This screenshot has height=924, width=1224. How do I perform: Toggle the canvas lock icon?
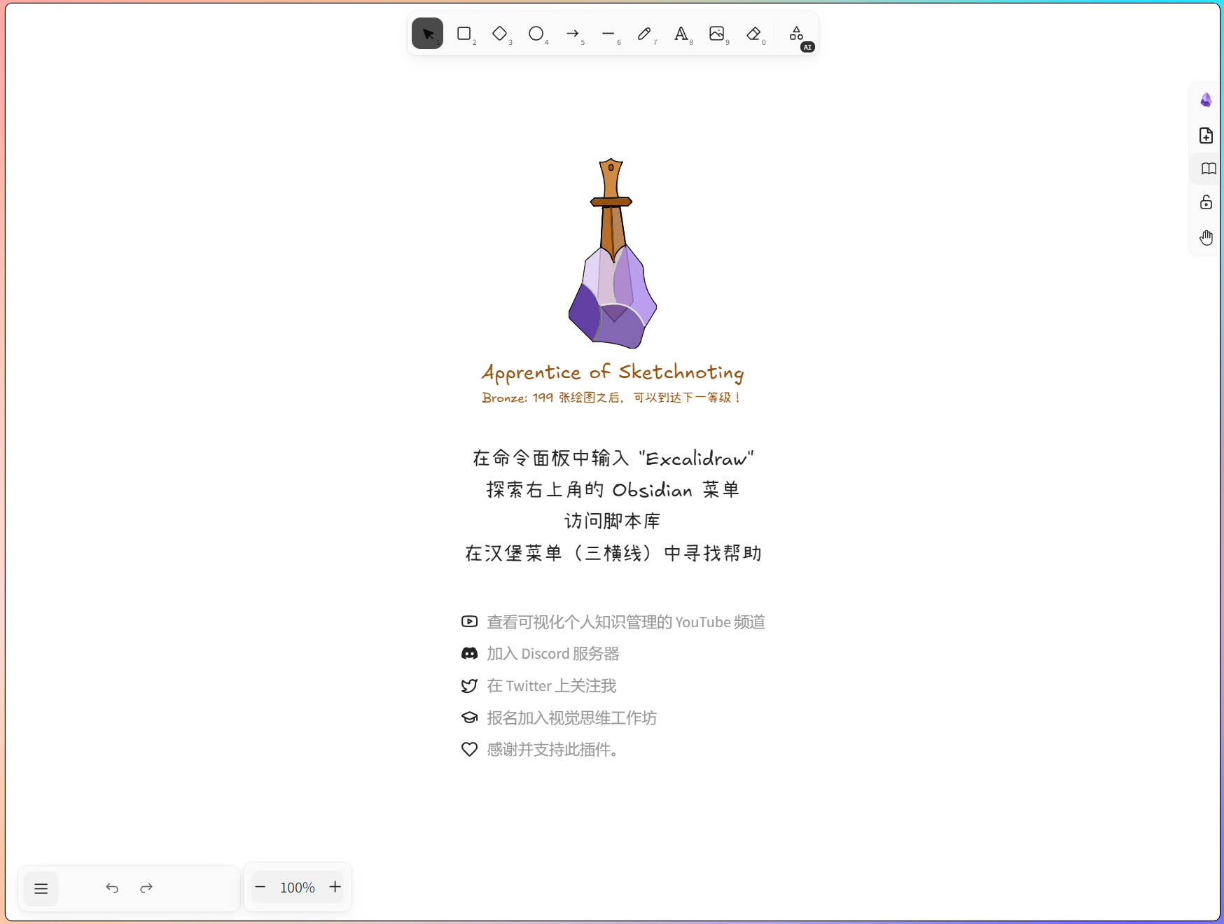tap(1206, 203)
